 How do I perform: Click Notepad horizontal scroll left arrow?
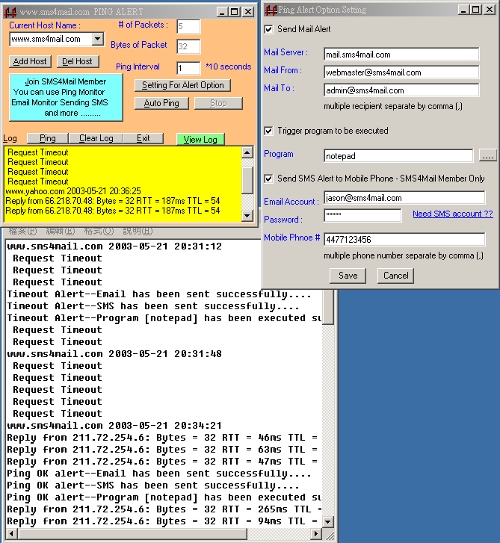(11, 533)
